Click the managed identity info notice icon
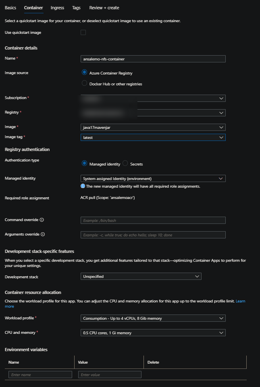 tap(83, 186)
